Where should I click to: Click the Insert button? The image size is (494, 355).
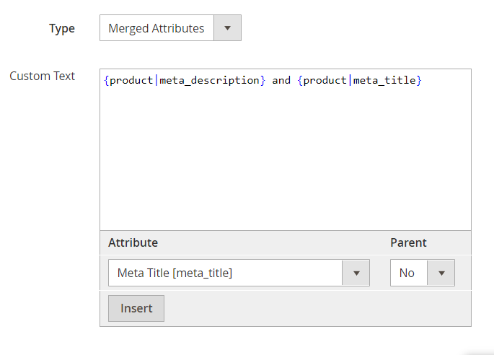(x=136, y=308)
